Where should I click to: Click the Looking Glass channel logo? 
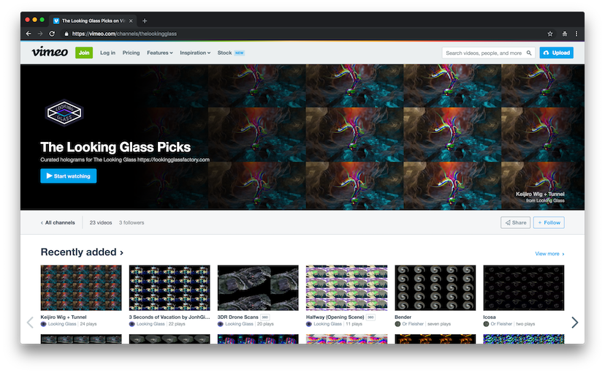[64, 113]
